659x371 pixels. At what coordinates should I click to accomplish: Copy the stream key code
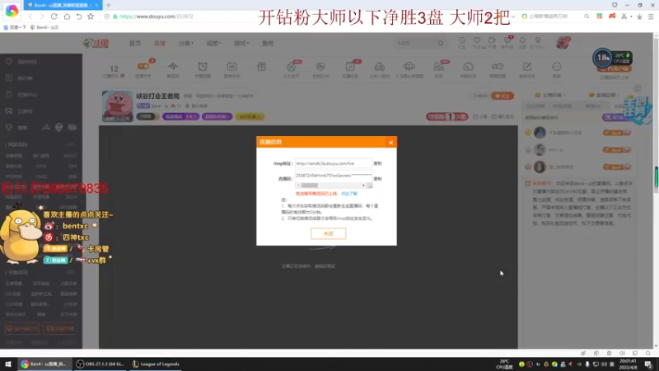click(377, 179)
